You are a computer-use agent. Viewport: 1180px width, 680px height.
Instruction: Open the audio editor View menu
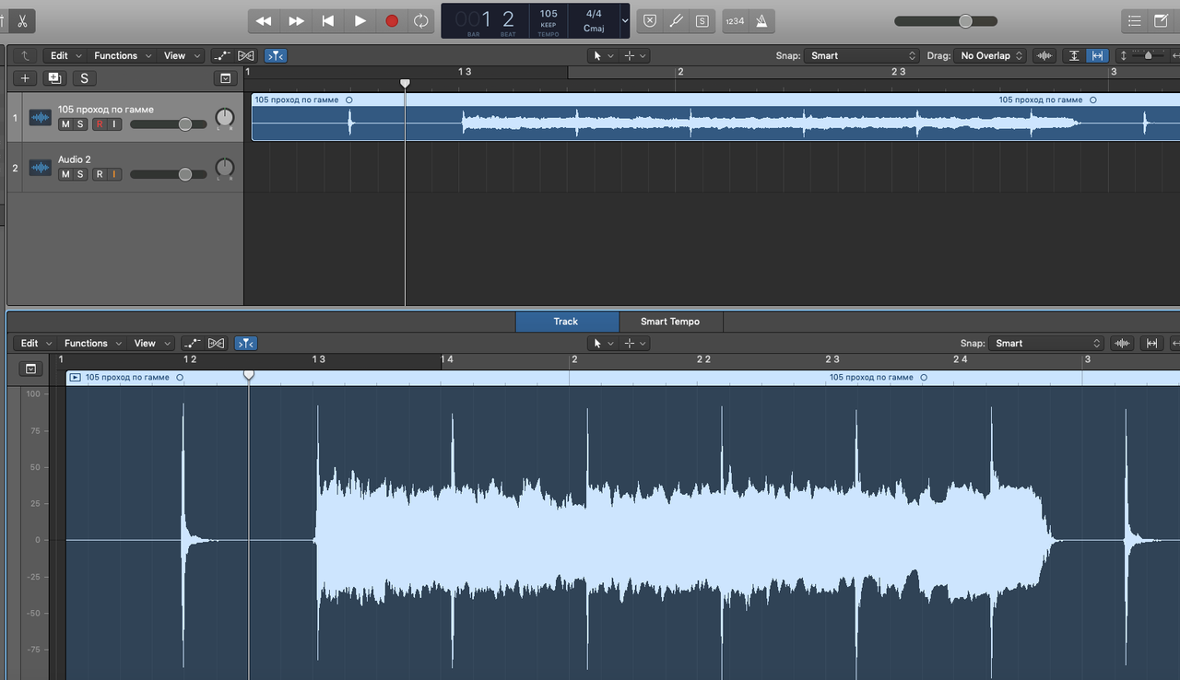pos(152,343)
